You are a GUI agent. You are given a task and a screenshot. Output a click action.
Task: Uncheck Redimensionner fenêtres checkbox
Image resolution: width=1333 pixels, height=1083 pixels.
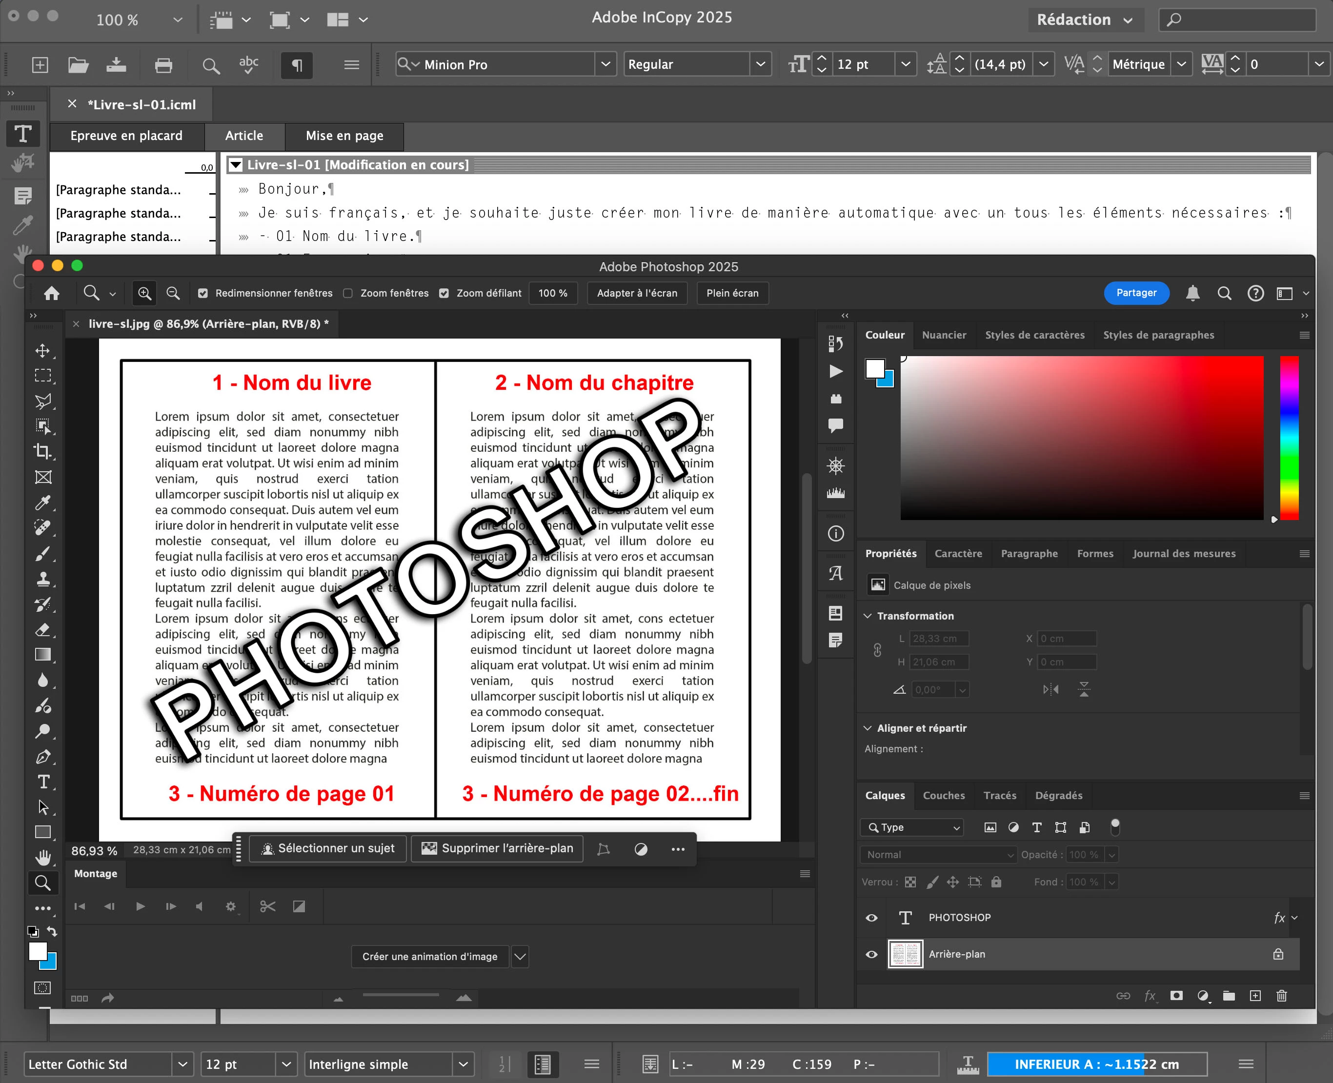(x=203, y=293)
